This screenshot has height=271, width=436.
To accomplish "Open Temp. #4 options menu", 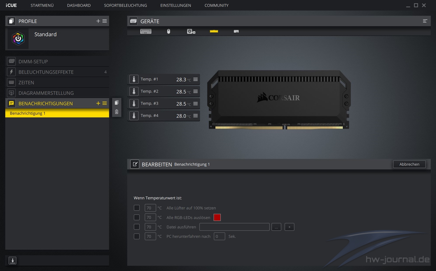I will [195, 116].
